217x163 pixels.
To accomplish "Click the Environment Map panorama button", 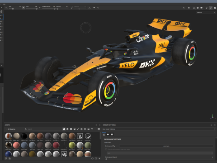I will 166,146.
